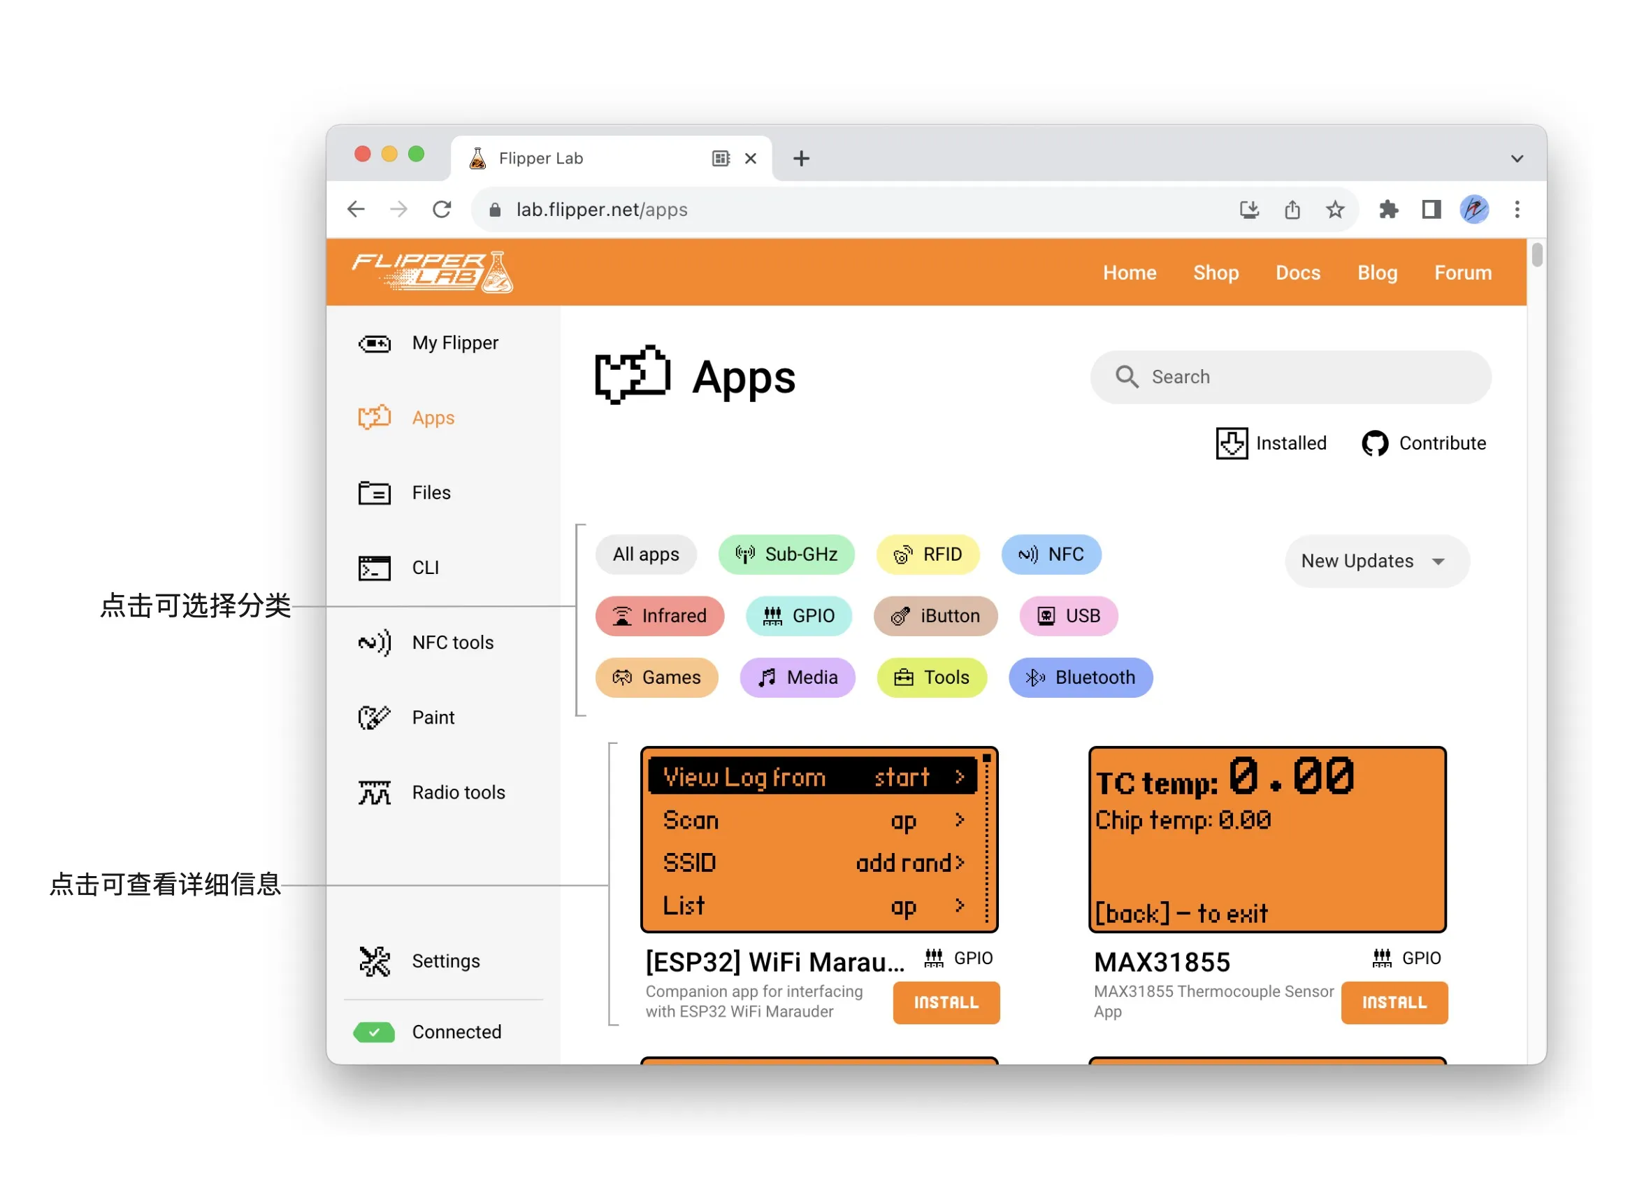
Task: Bookmark this page with the star
Action: click(x=1335, y=210)
